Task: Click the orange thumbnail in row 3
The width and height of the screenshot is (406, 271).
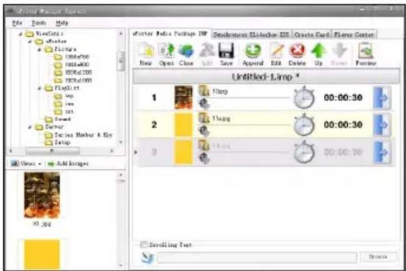Action: click(x=183, y=152)
